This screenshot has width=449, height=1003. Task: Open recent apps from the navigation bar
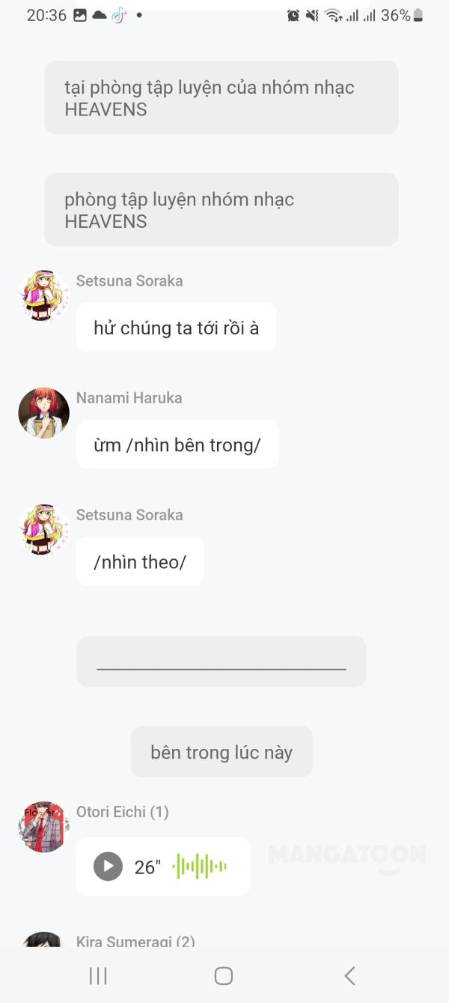(97, 975)
